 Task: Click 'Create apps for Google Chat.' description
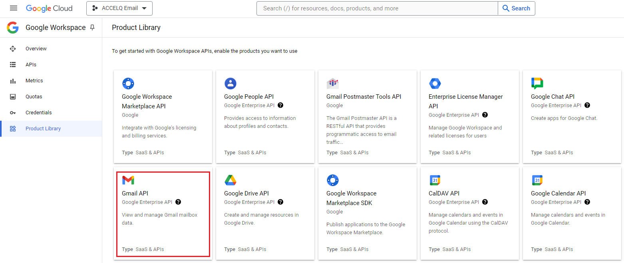pyautogui.click(x=564, y=118)
